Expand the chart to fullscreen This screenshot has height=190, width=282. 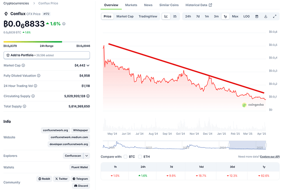[x=275, y=16]
